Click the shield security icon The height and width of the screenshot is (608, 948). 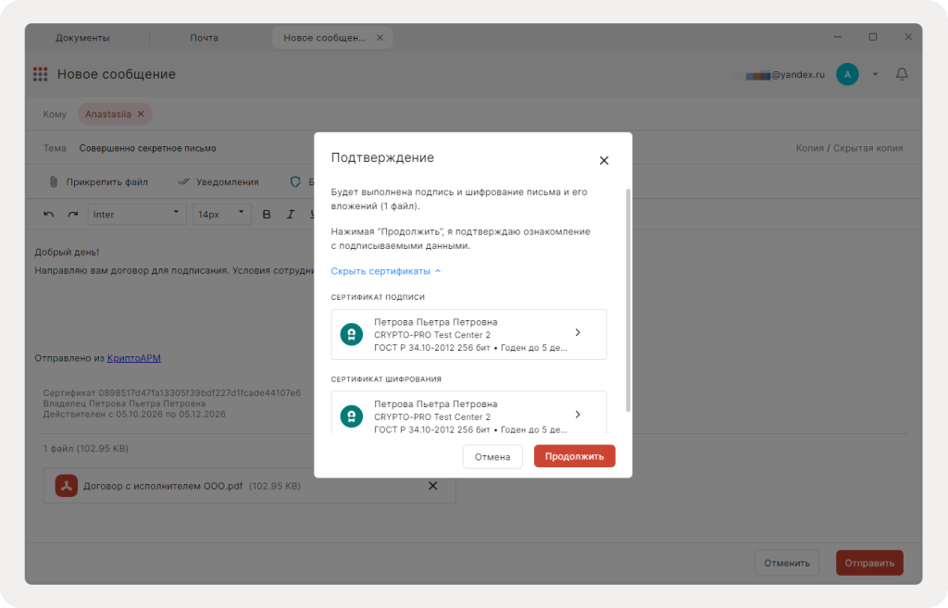point(295,182)
